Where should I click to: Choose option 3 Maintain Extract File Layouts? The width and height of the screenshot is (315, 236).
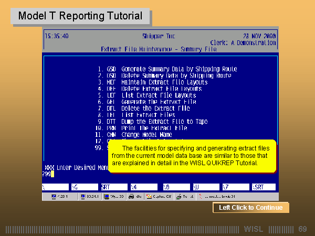tap(153, 82)
